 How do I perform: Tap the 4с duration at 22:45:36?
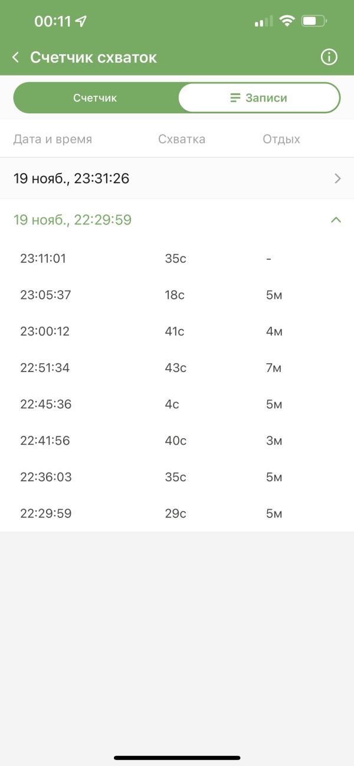[x=172, y=405]
